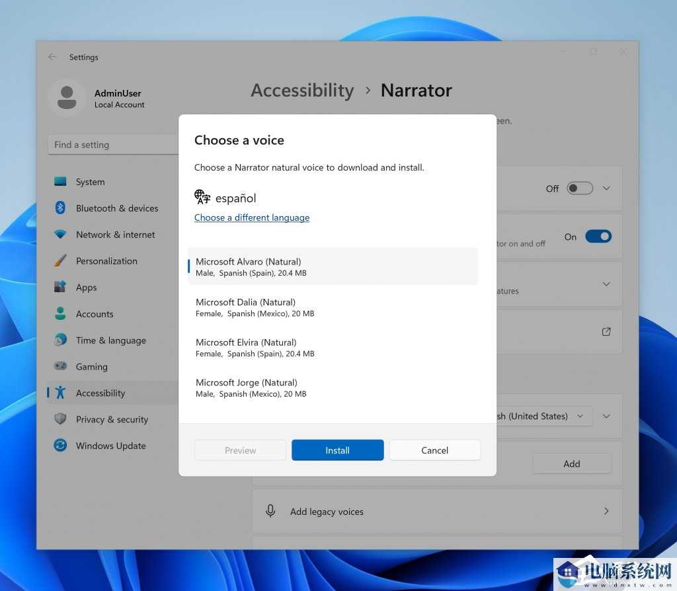Open Privacy & security settings
The image size is (677, 591).
(112, 419)
